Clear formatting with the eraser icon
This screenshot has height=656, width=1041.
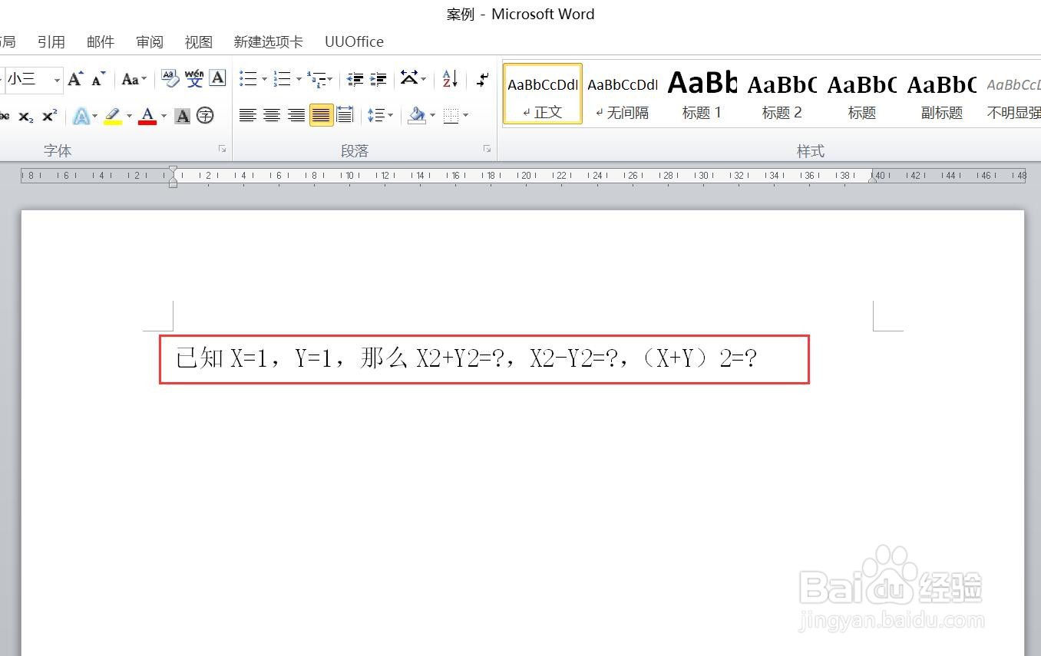[x=170, y=78]
